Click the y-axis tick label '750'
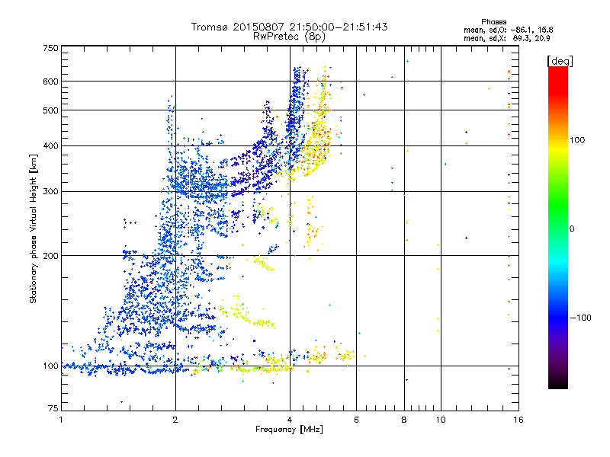610x457 pixels. pos(51,48)
